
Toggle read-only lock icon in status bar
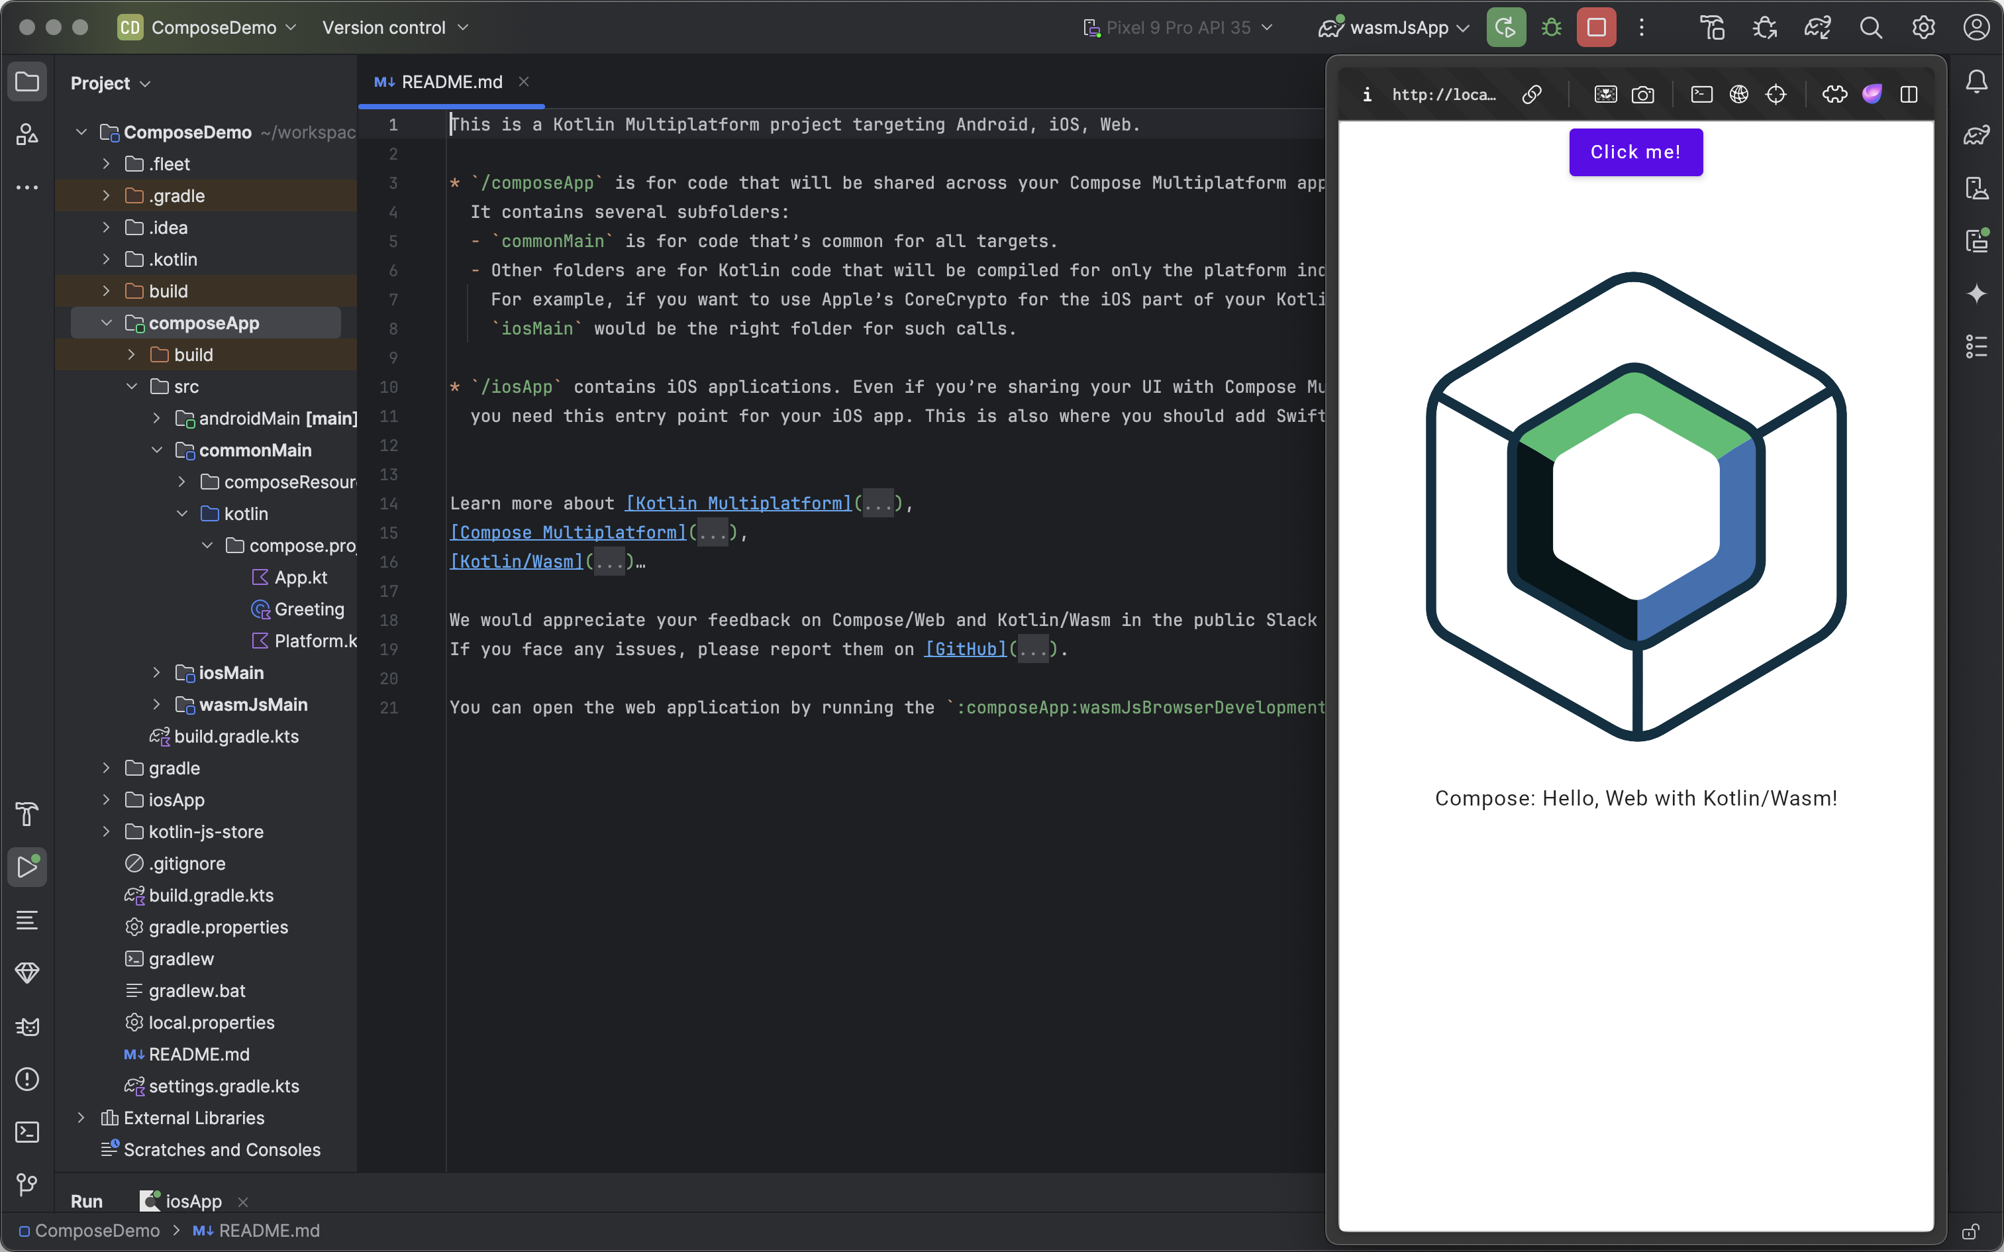coord(1971,1231)
